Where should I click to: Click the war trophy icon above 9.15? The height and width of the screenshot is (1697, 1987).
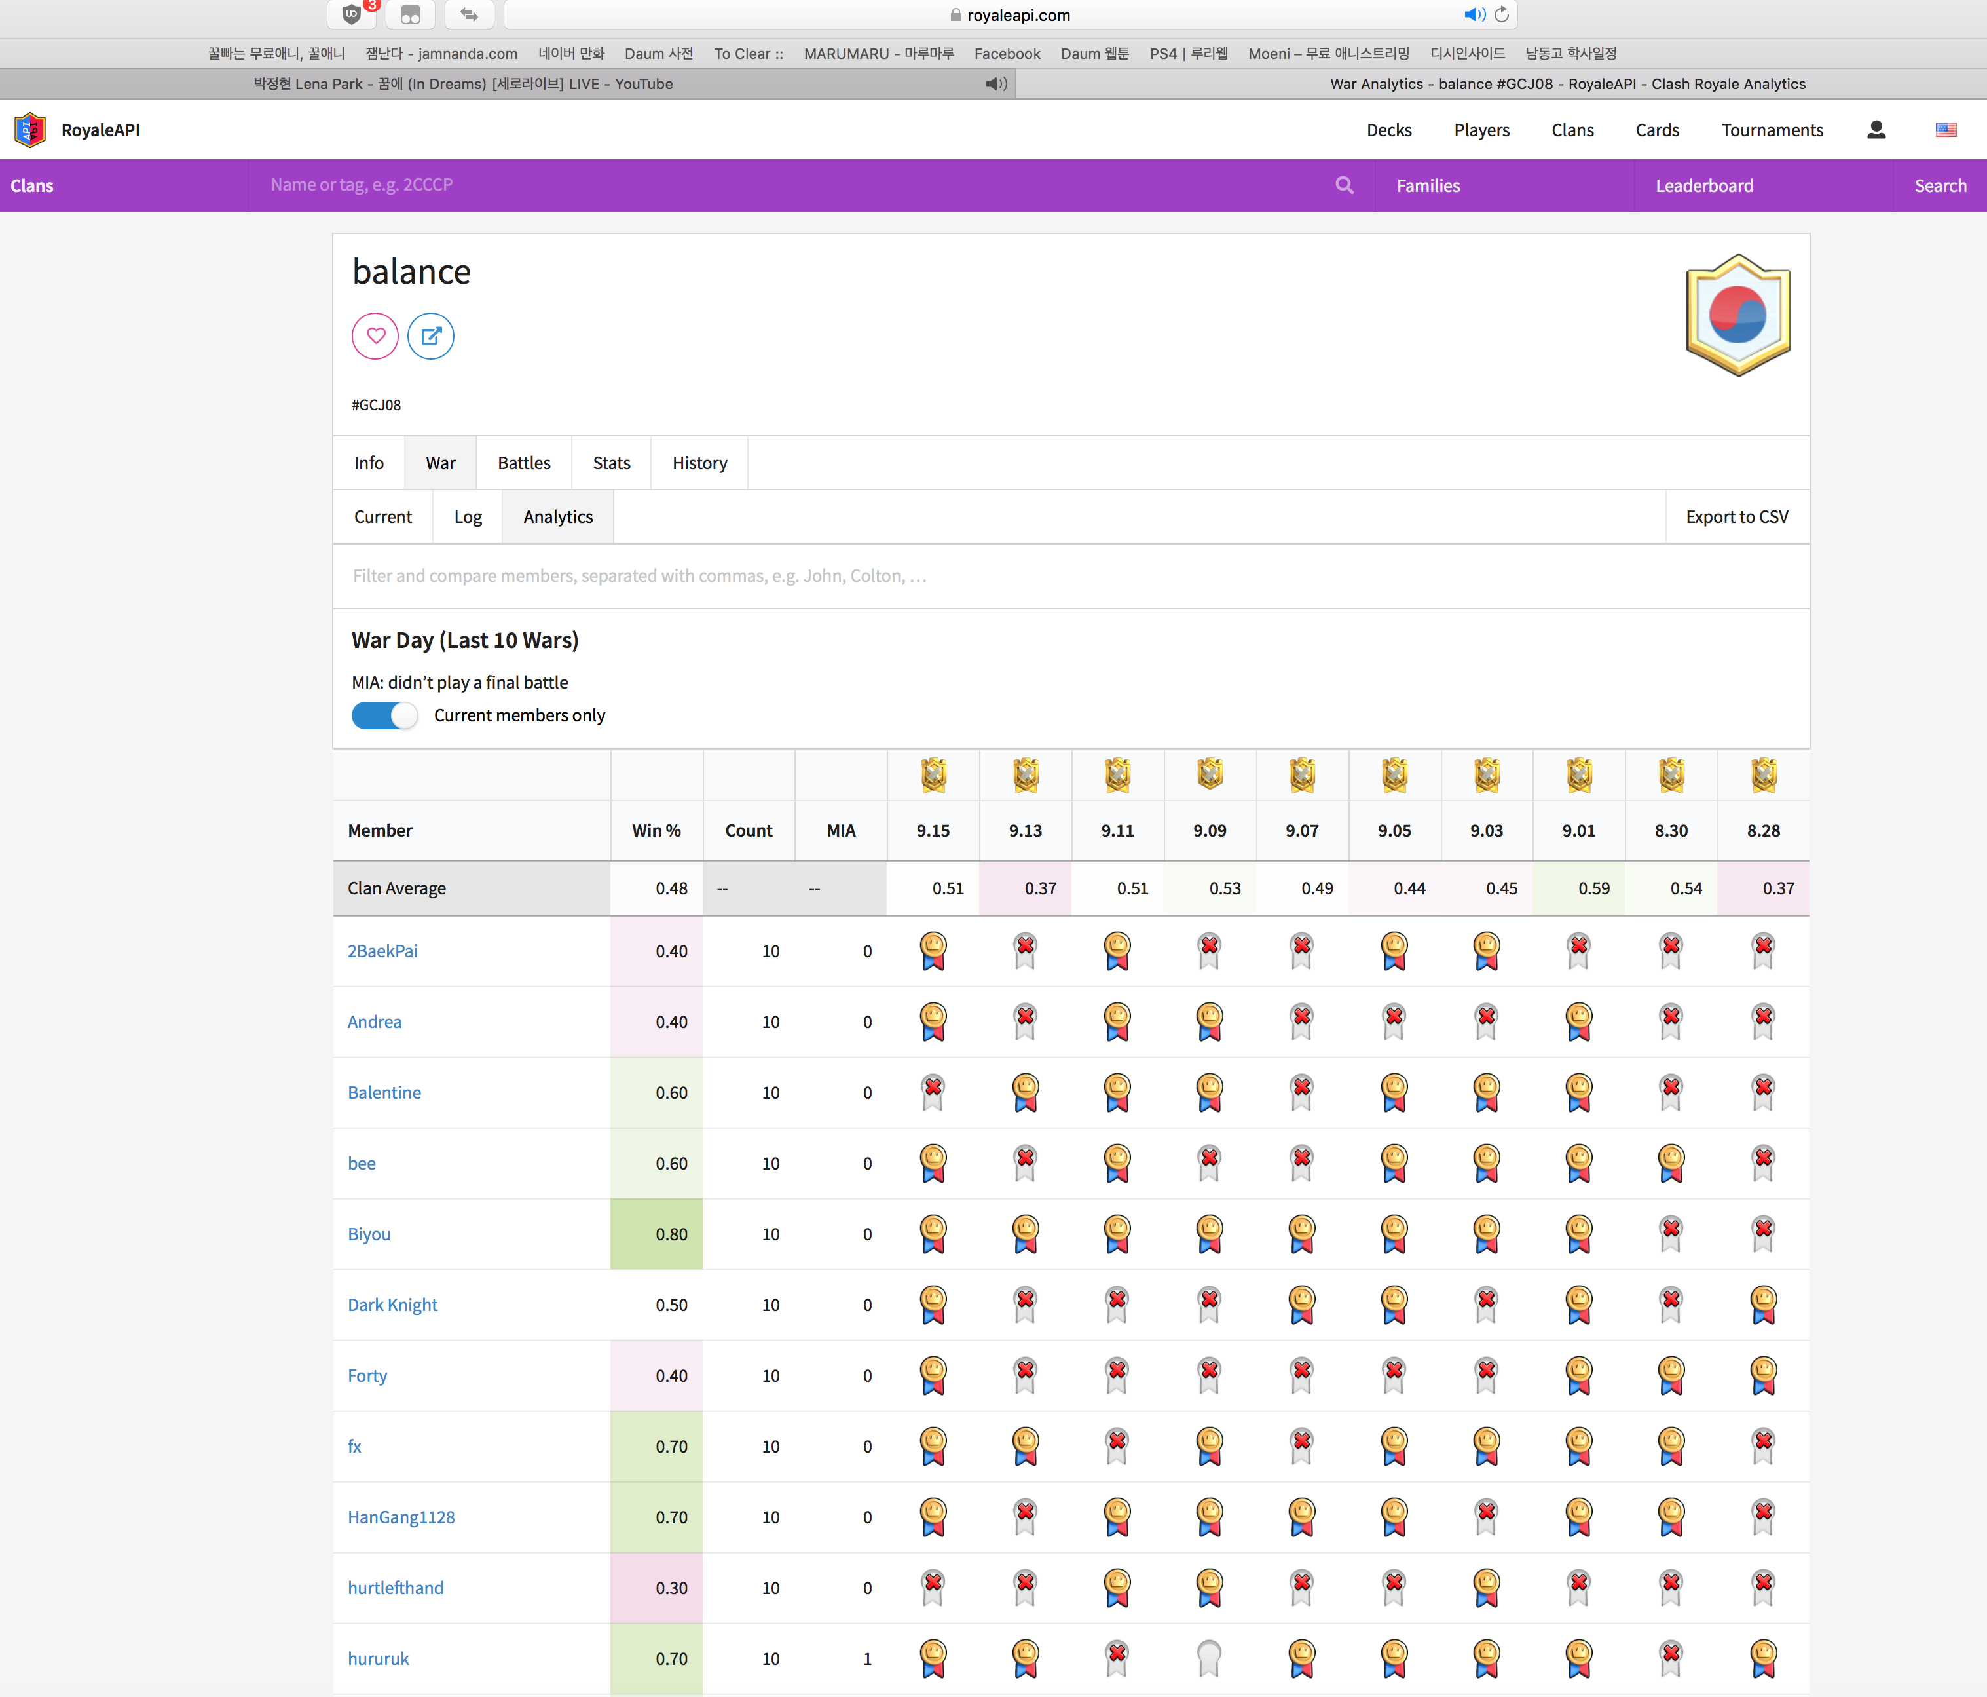point(933,774)
